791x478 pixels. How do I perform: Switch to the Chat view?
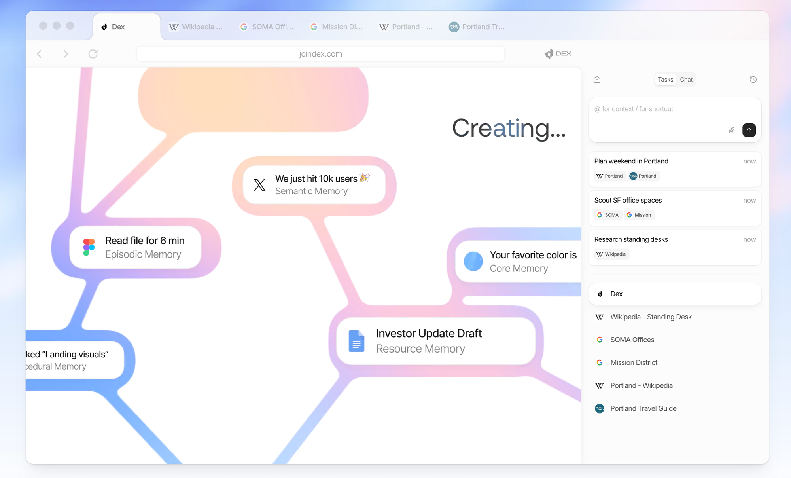pos(686,79)
